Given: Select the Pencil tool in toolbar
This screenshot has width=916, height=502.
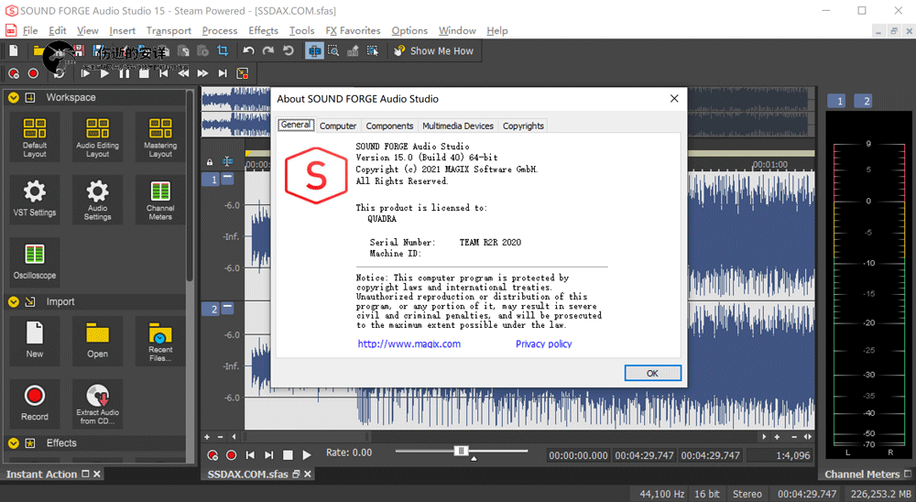Looking at the screenshot, I should click(x=353, y=51).
